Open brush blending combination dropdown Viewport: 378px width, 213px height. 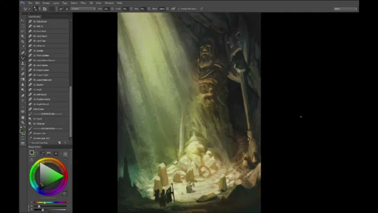click(83, 9)
